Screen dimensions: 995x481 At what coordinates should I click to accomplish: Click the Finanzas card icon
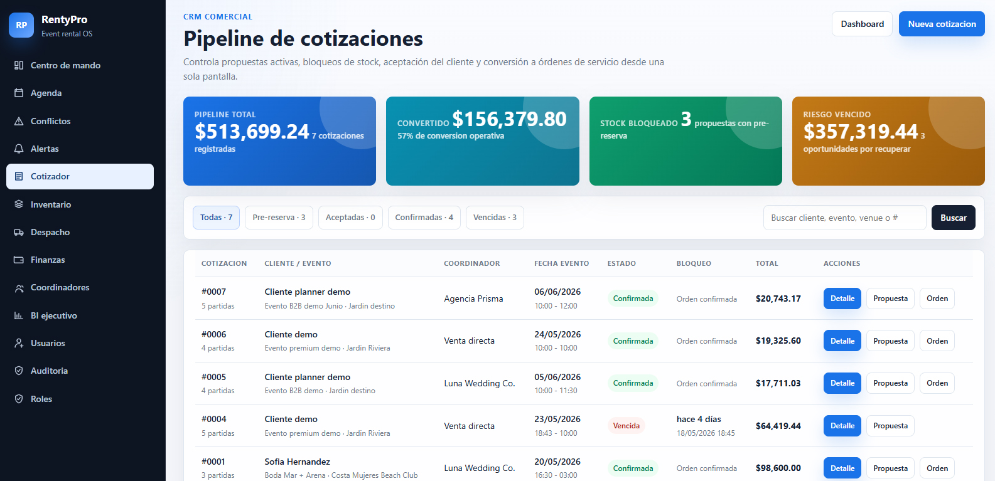pos(19,260)
